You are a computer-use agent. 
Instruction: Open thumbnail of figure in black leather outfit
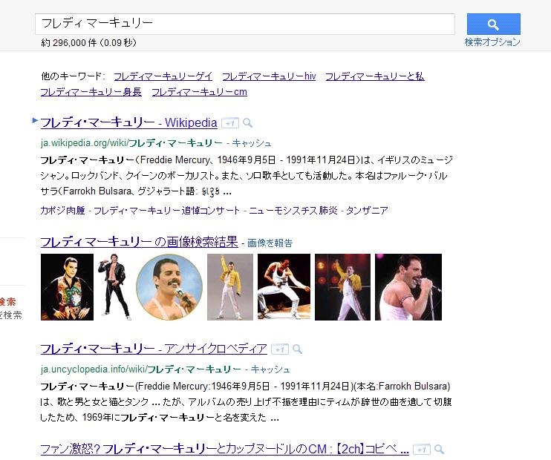114,287
